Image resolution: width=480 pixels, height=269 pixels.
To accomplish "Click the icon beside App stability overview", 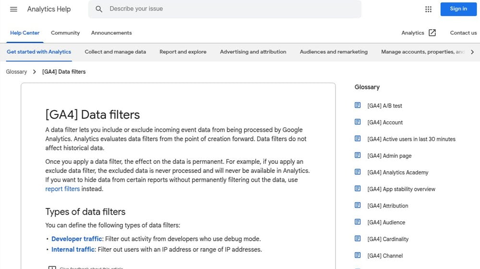I will click(x=358, y=188).
